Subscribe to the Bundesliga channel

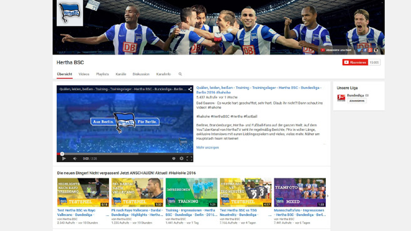click(x=356, y=101)
